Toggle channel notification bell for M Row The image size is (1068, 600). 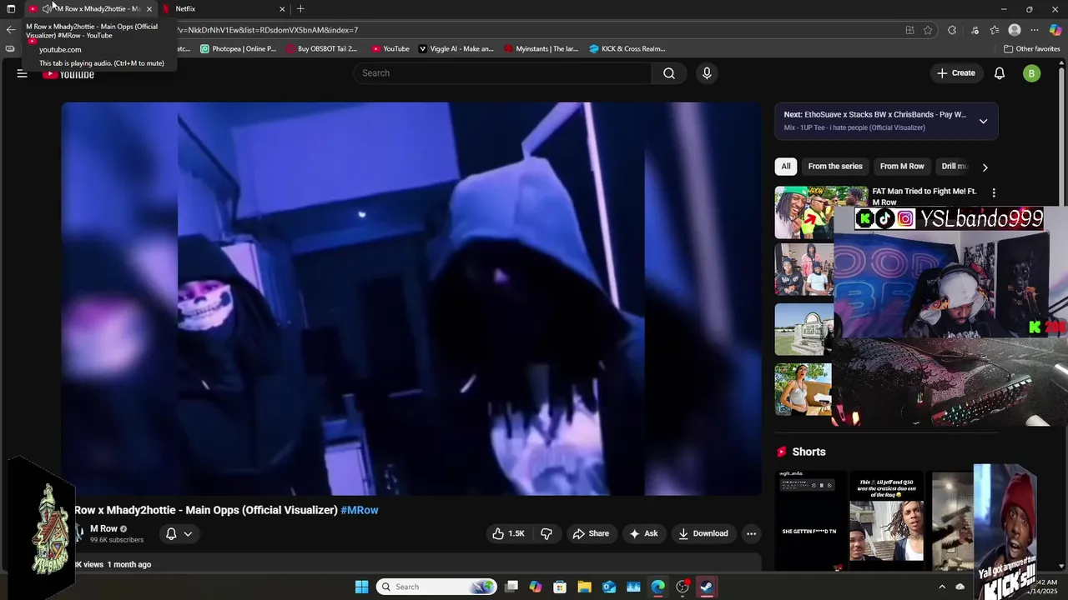(x=171, y=534)
